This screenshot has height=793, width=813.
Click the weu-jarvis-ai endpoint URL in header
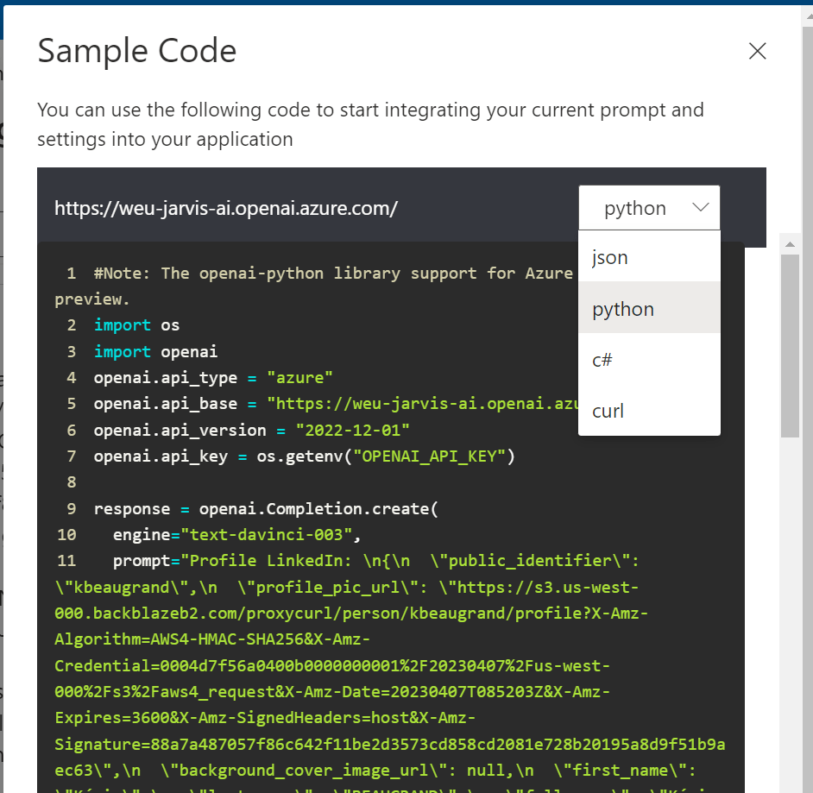pyautogui.click(x=226, y=209)
